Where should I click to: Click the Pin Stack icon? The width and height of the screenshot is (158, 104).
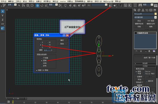[x=136, y=51]
